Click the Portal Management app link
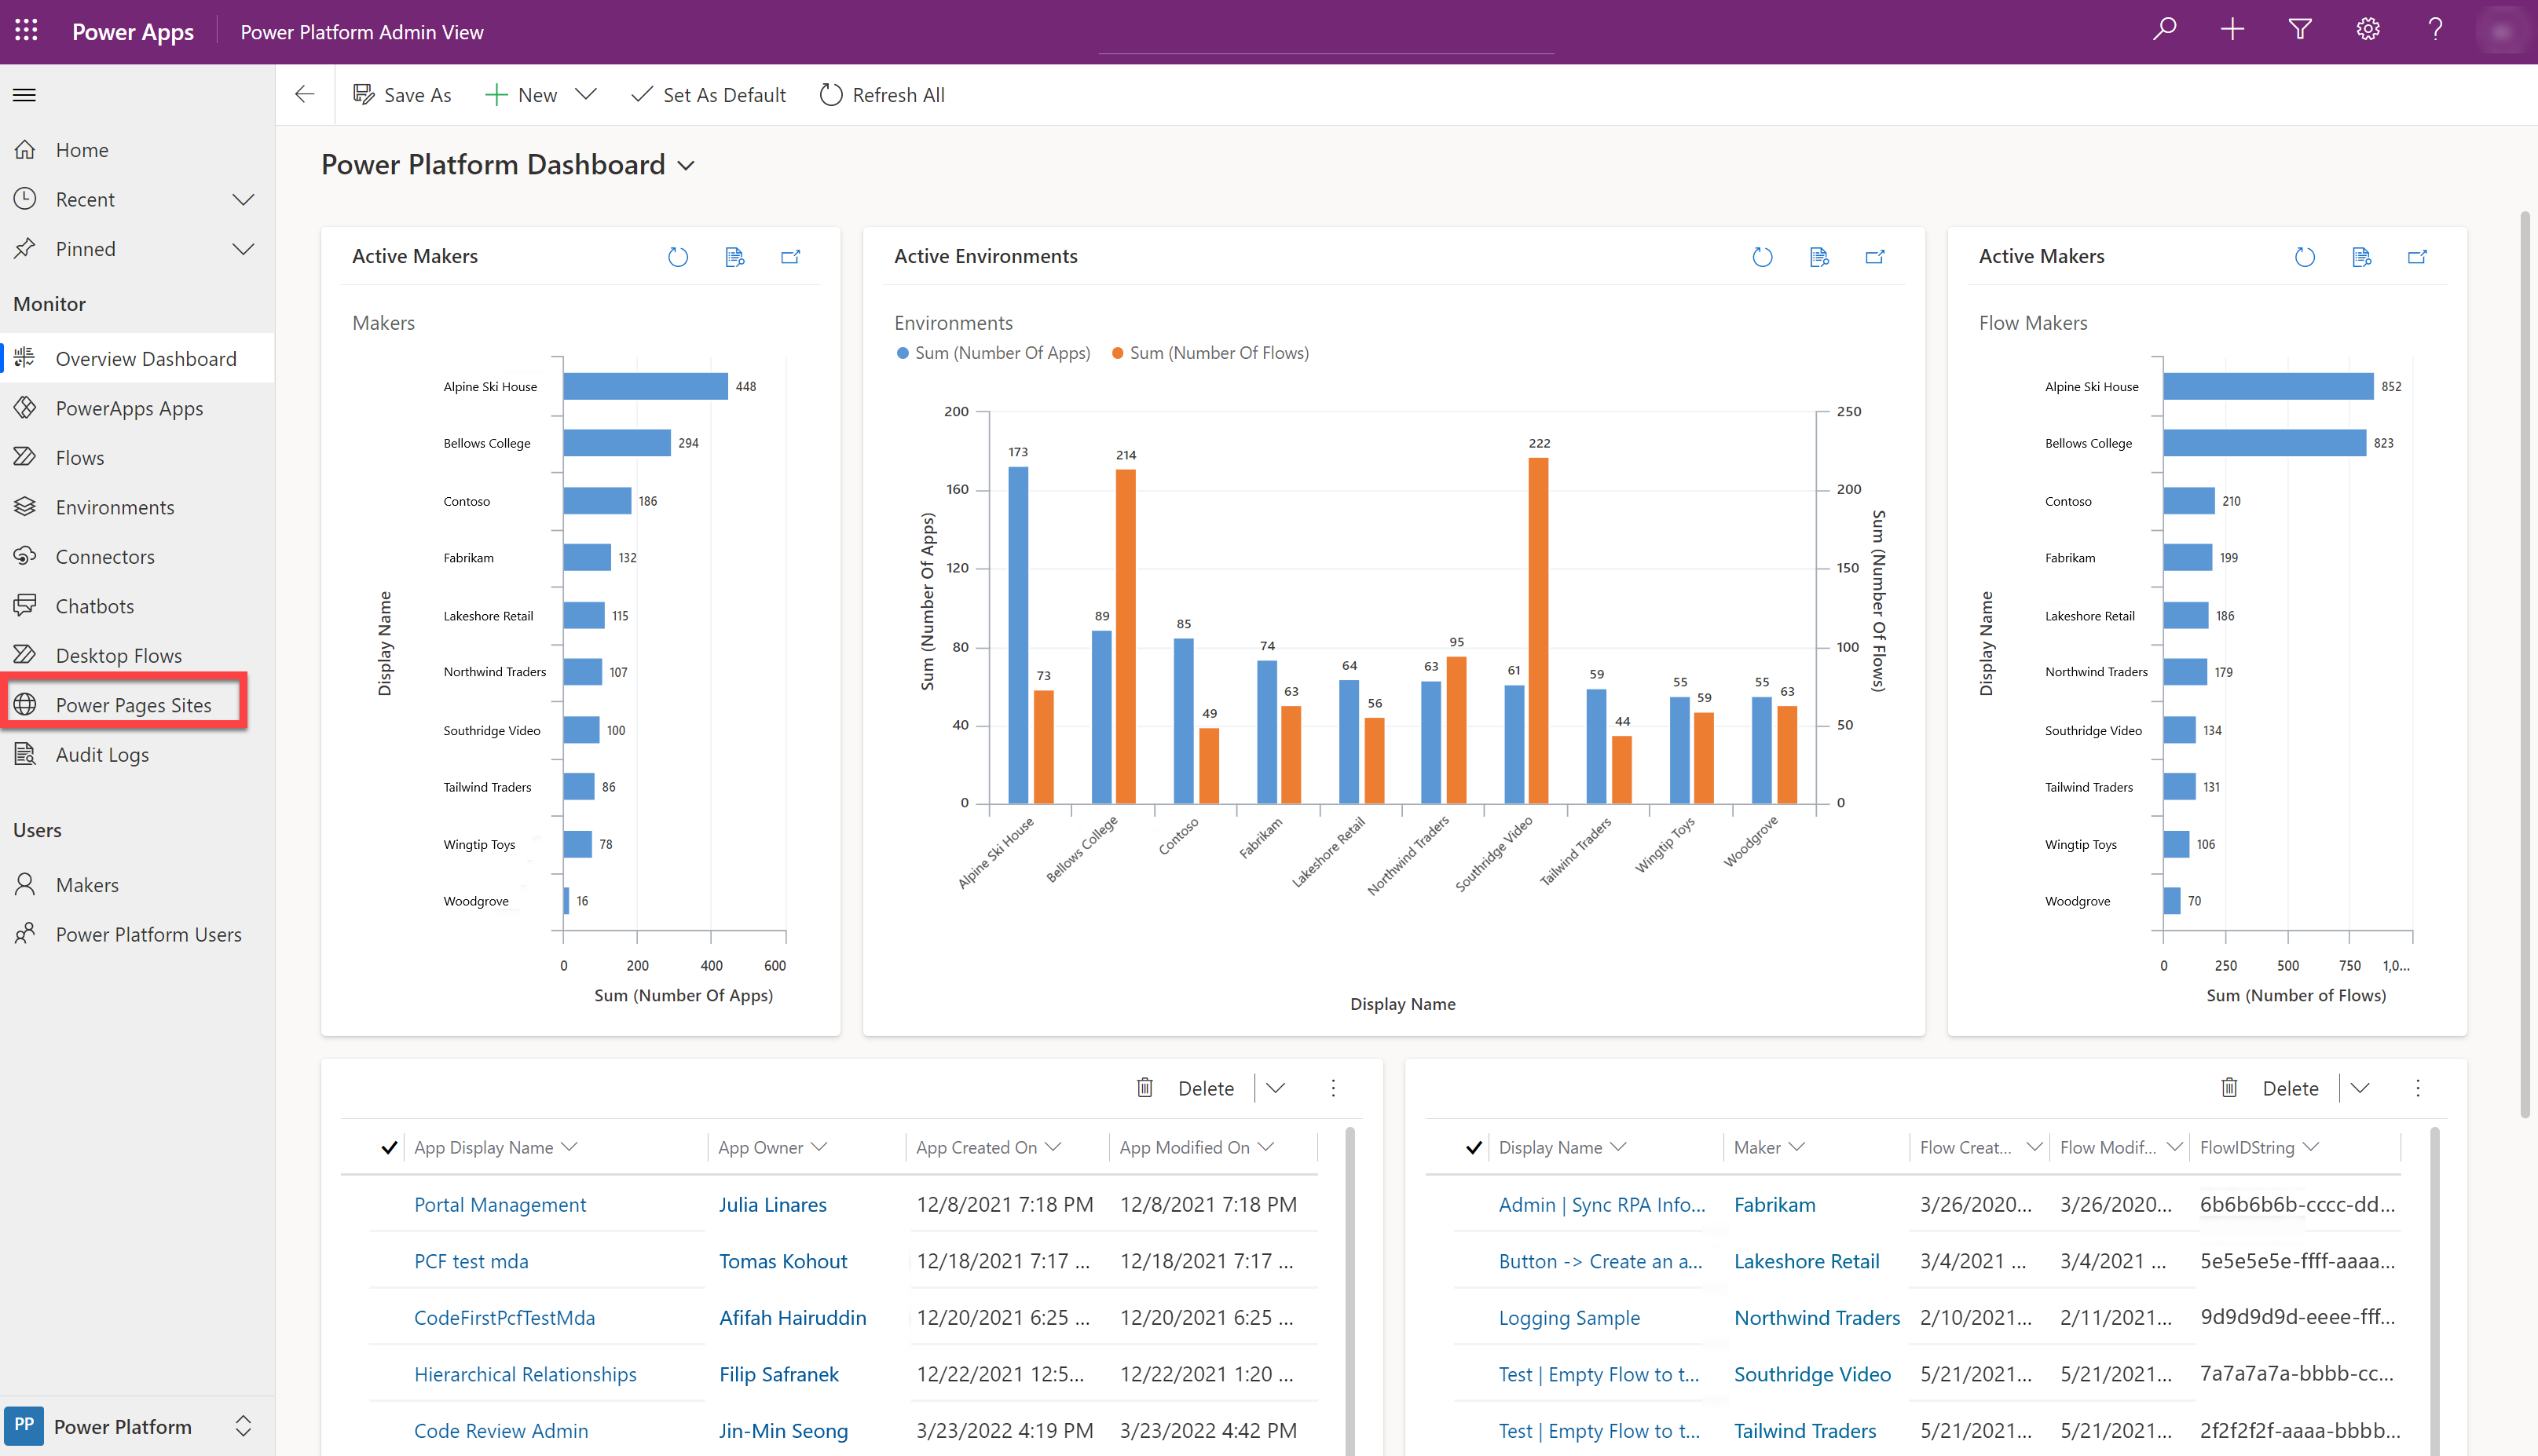The image size is (2538, 1456). [499, 1203]
